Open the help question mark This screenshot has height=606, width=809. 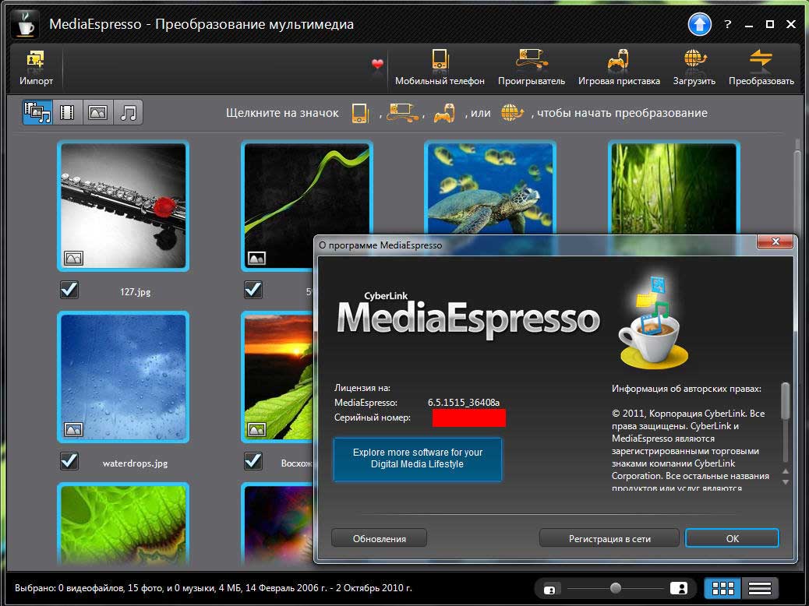pos(727,24)
